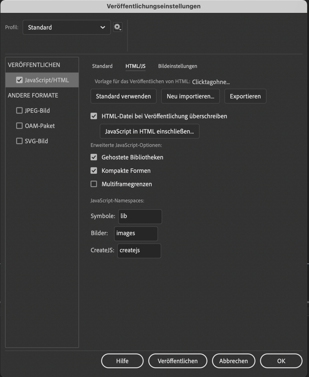
Task: Click the Standard verwenden button
Action: [123, 96]
